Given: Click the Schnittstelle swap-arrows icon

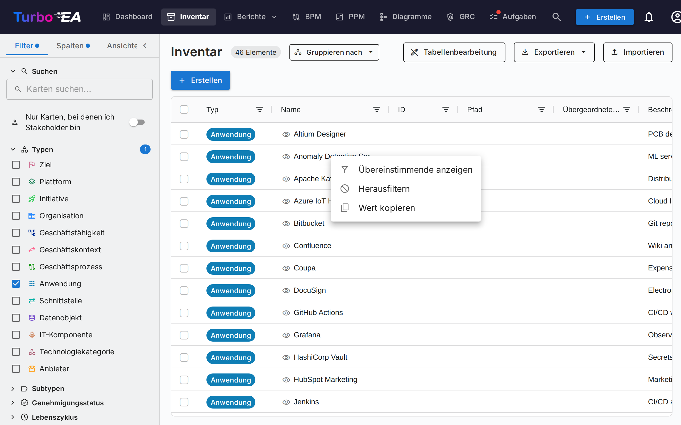Looking at the screenshot, I should [x=32, y=301].
